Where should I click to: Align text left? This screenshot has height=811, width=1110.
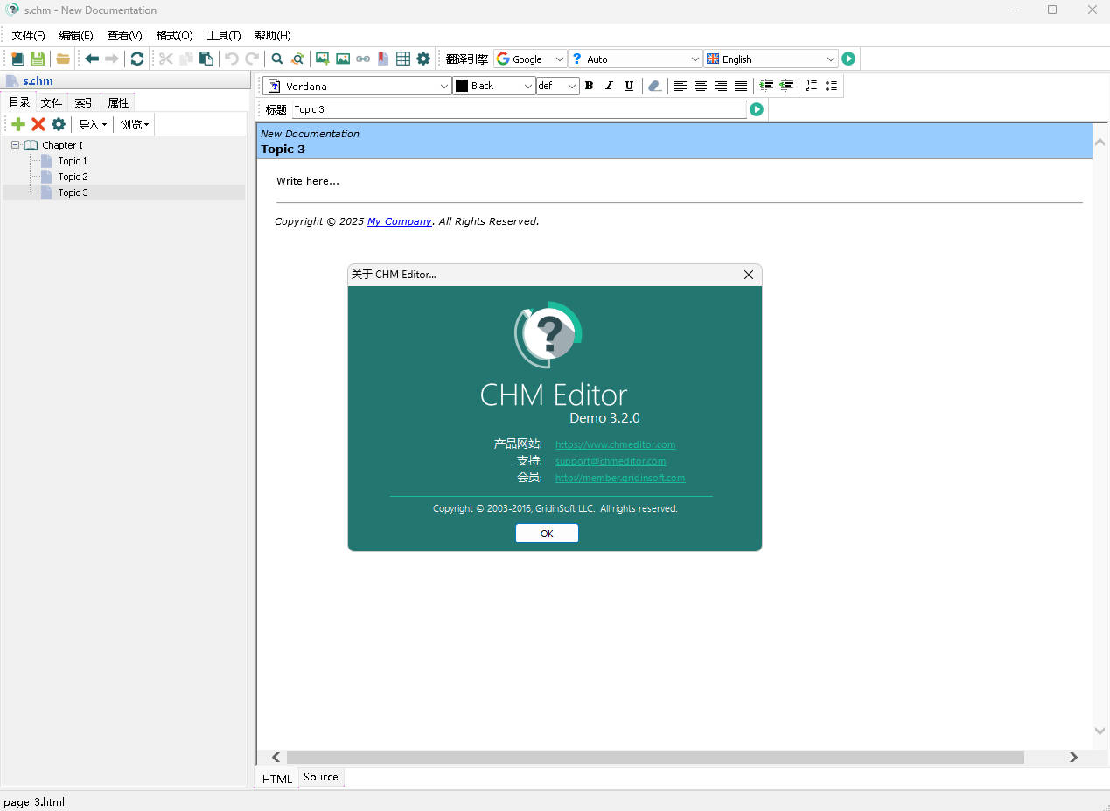(x=681, y=86)
